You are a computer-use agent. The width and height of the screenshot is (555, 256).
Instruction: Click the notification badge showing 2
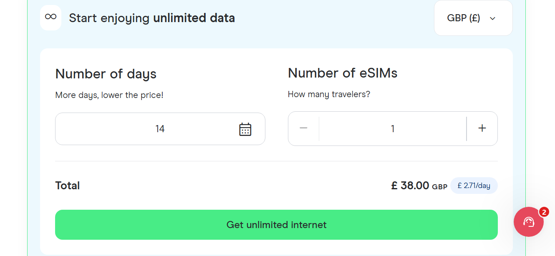pyautogui.click(x=544, y=212)
